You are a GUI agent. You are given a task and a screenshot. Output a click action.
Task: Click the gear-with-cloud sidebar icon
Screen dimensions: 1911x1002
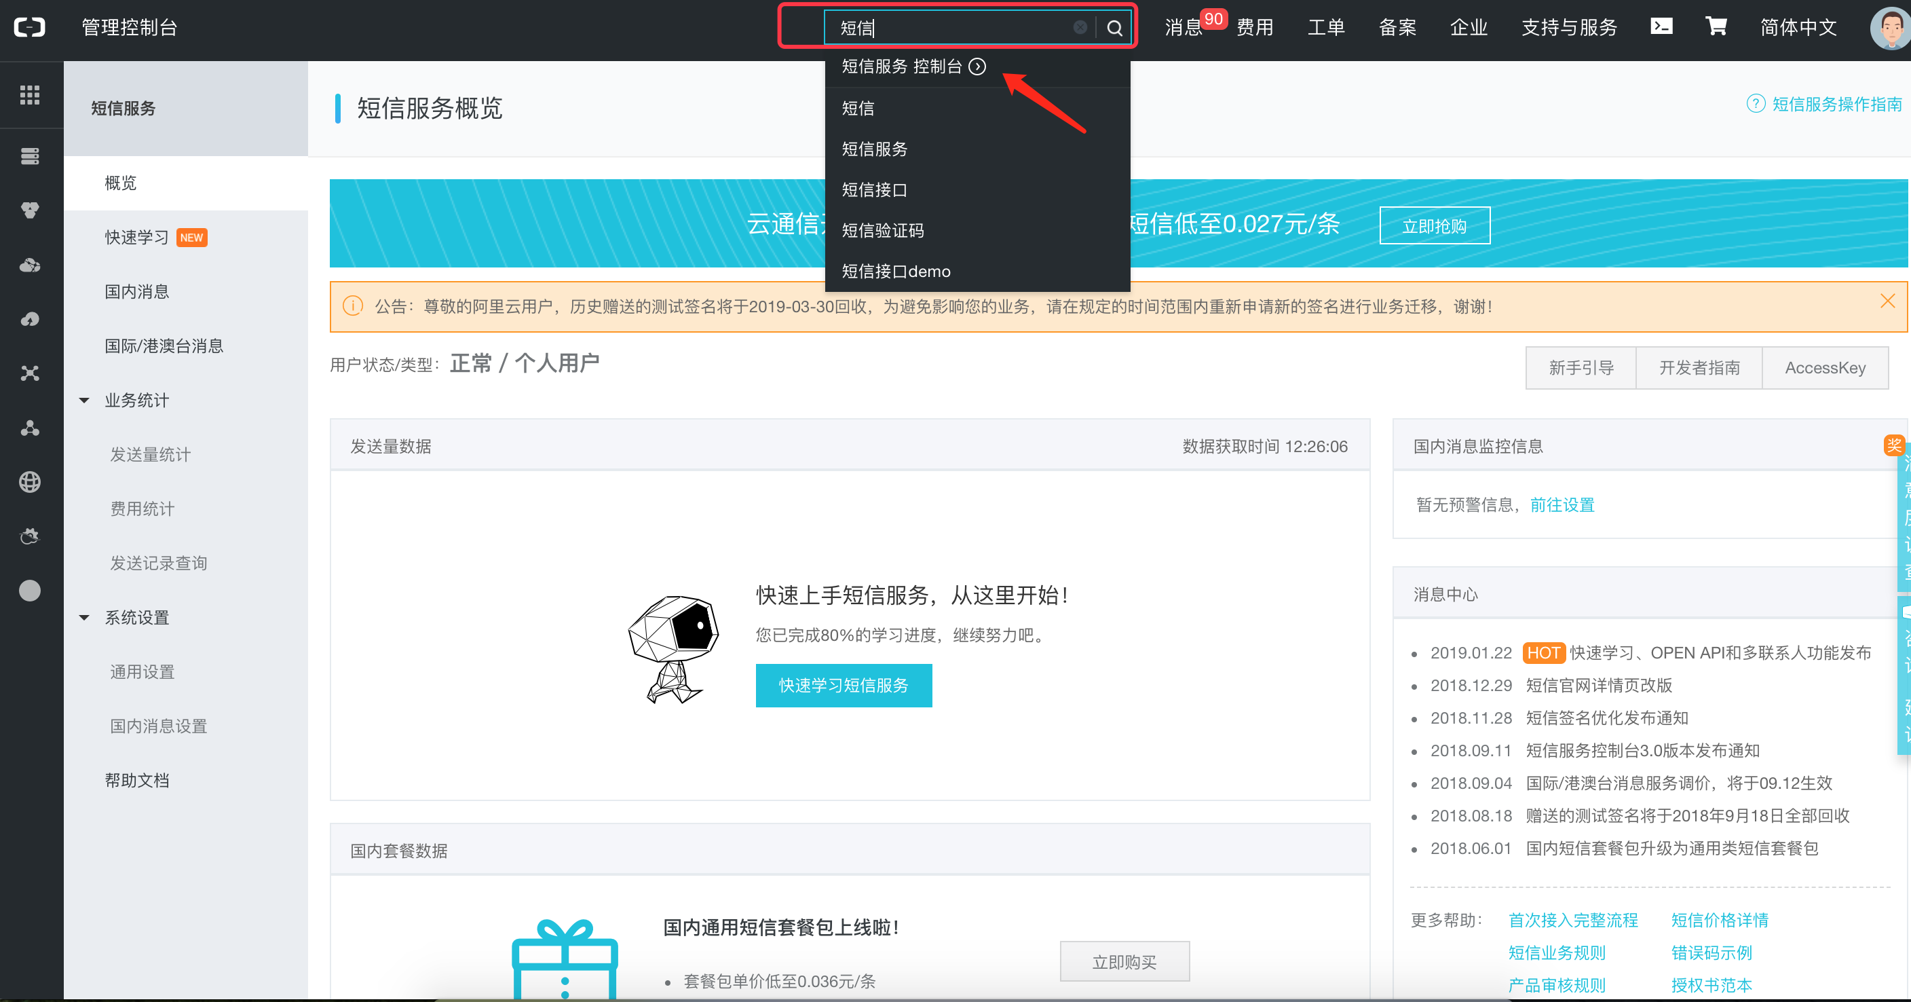click(x=30, y=536)
